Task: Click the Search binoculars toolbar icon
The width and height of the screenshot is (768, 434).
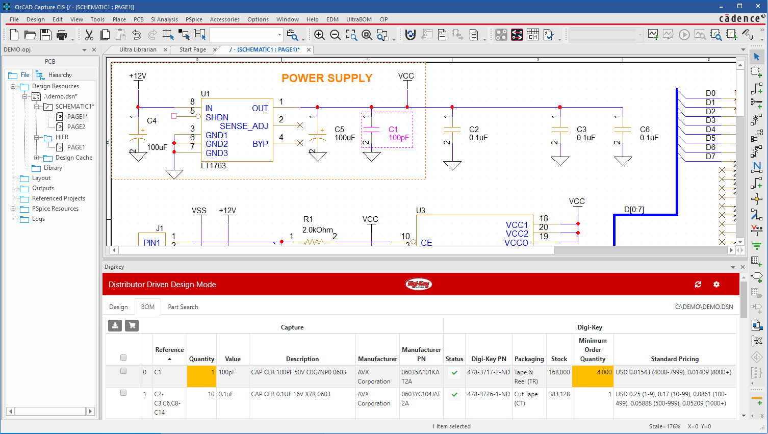Action: pos(292,35)
